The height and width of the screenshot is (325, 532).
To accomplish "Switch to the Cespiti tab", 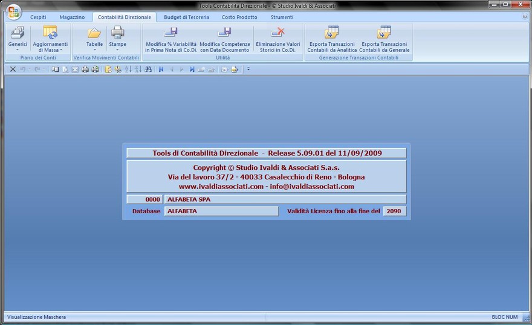I will coord(38,18).
